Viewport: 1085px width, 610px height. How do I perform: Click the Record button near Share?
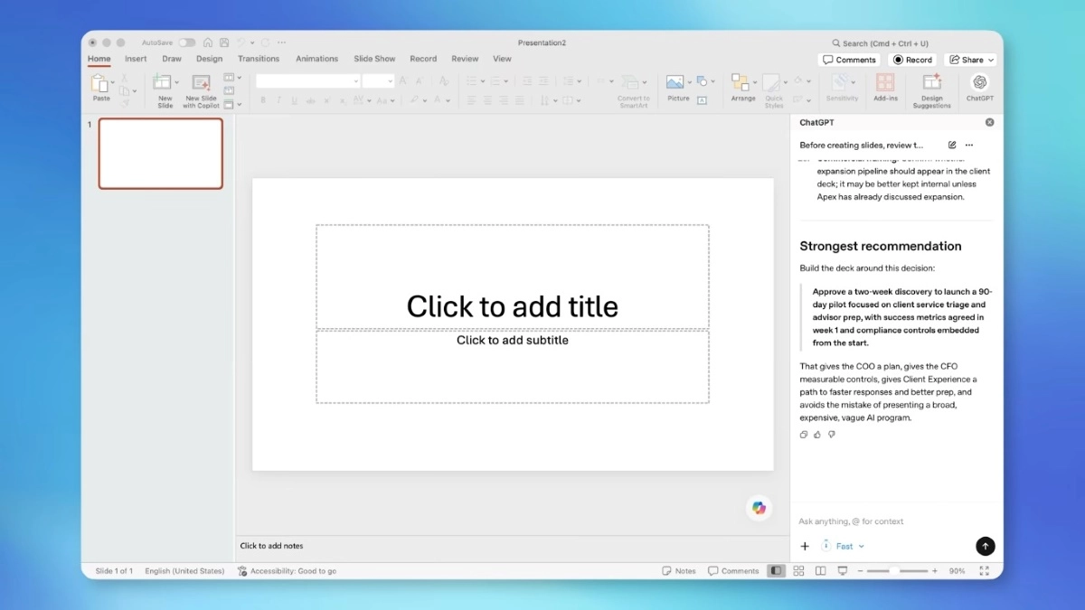tap(912, 60)
